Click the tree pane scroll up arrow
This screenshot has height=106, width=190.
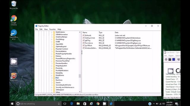point(80,32)
